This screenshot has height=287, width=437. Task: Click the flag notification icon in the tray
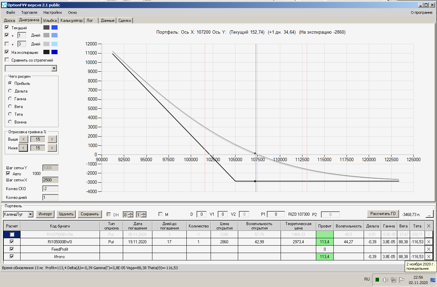tap(401, 280)
